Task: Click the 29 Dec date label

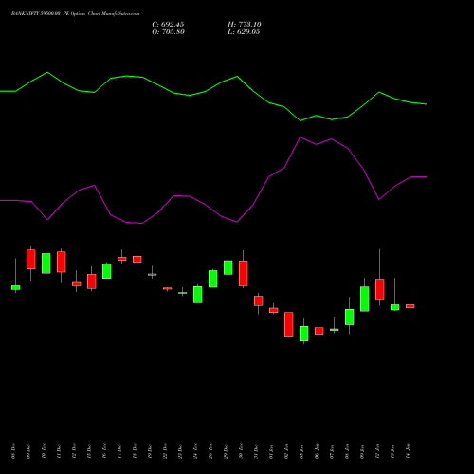Action: (x=226, y=451)
